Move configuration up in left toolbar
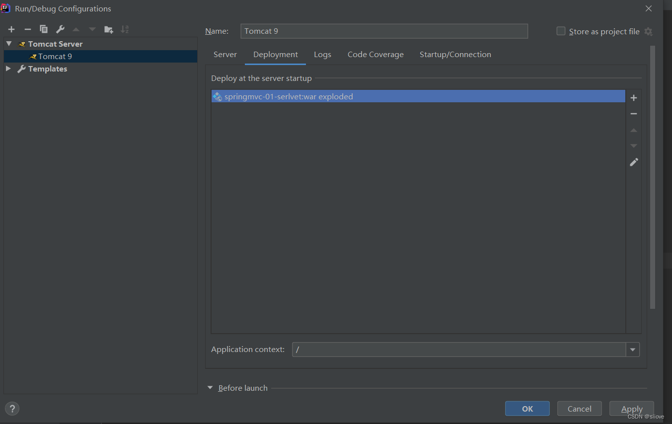The width and height of the screenshot is (672, 424). tap(76, 30)
